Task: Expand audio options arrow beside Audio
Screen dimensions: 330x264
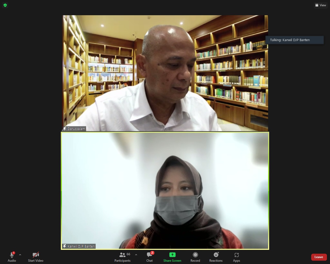Action: click(20, 255)
